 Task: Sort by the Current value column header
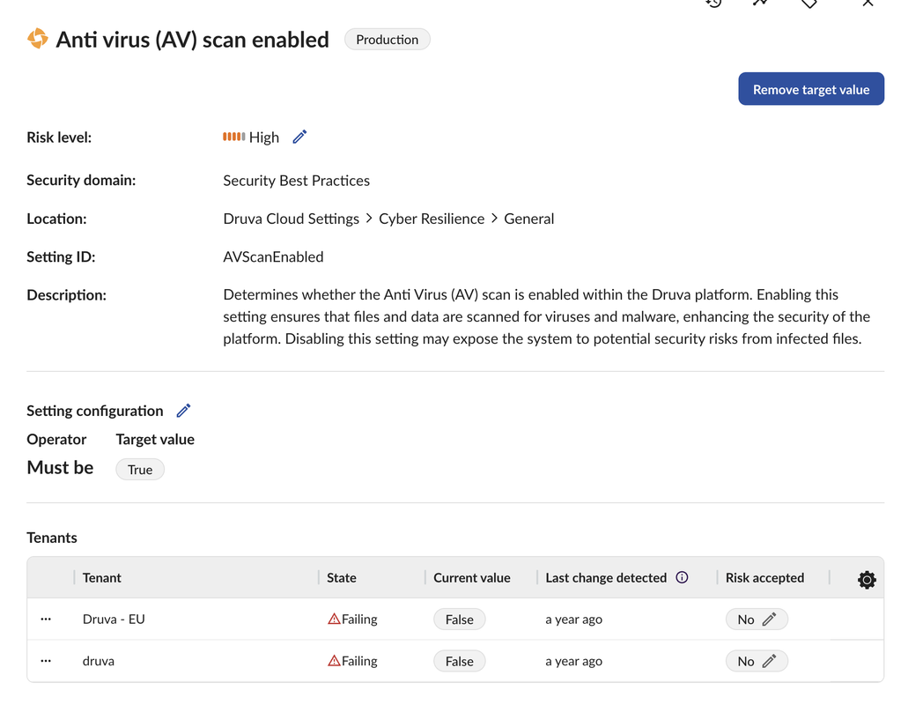click(472, 577)
